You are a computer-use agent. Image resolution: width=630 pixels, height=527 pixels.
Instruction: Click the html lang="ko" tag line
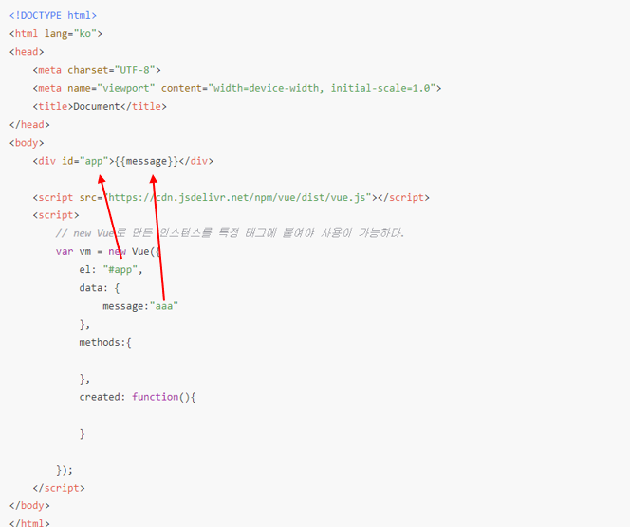tap(56, 34)
